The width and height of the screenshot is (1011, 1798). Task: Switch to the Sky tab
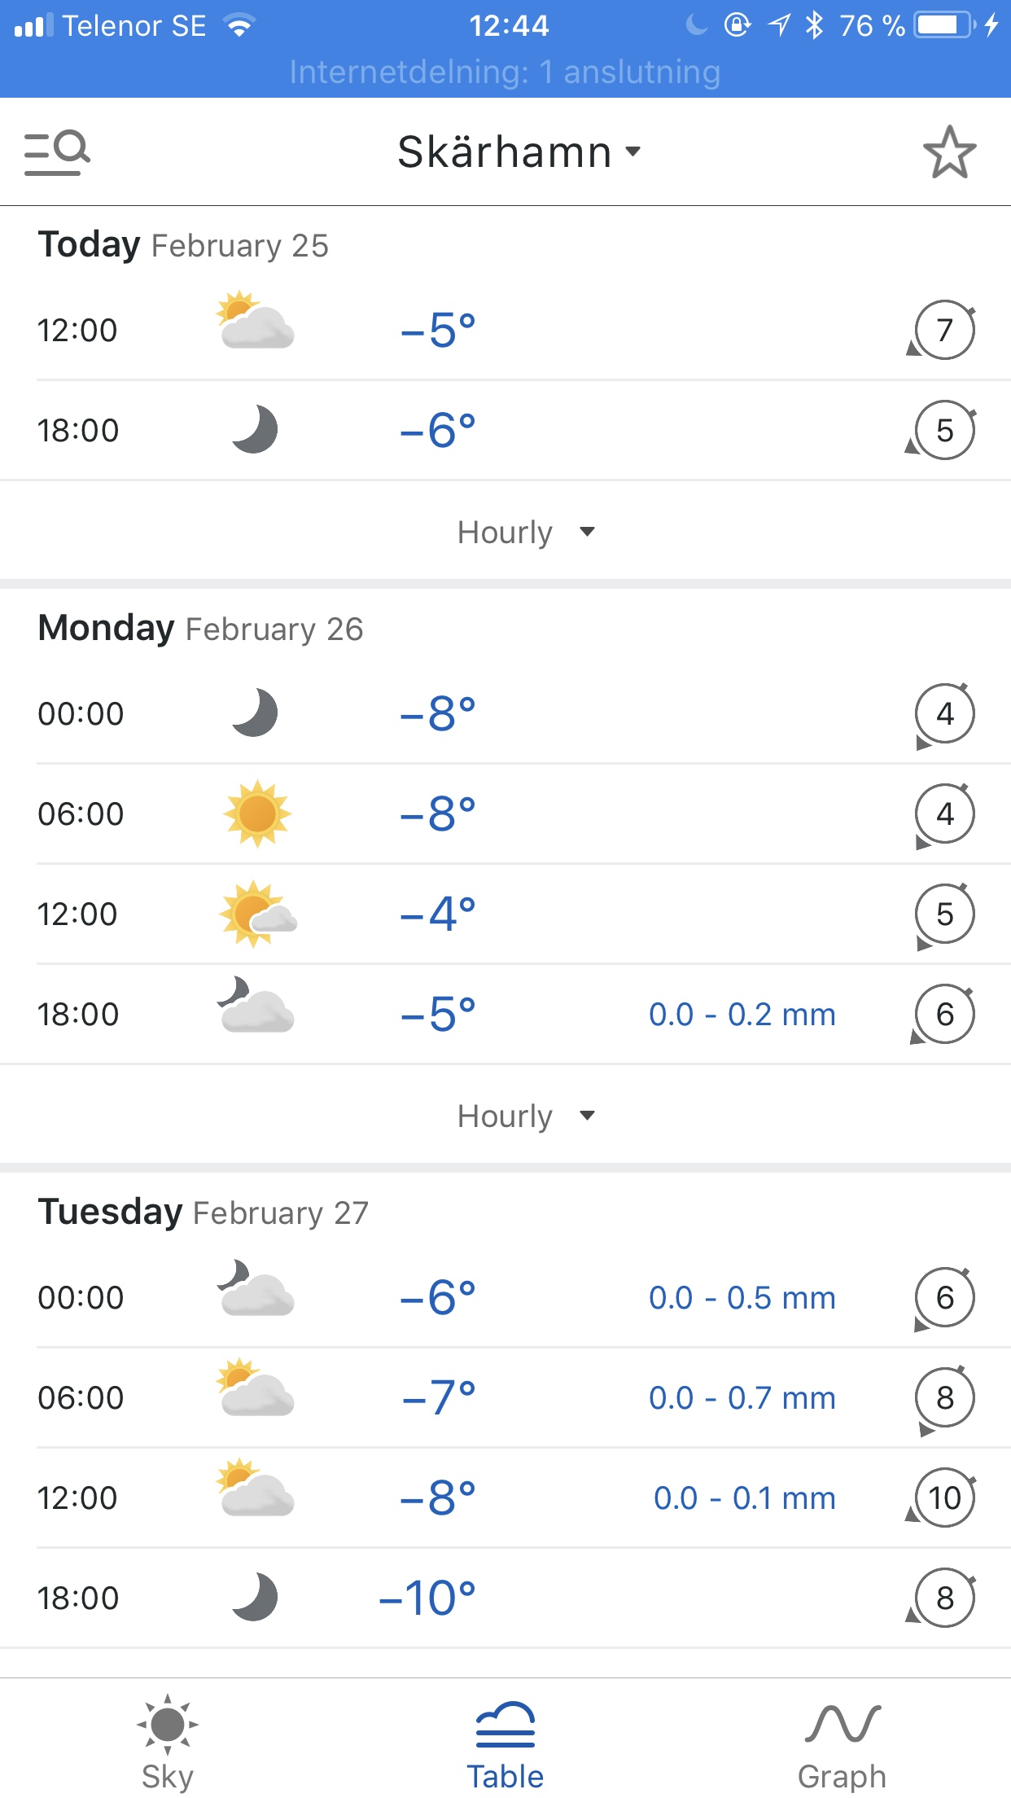[x=168, y=1743]
